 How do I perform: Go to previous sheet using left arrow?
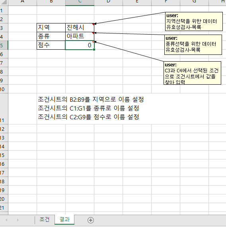click(x=6, y=220)
